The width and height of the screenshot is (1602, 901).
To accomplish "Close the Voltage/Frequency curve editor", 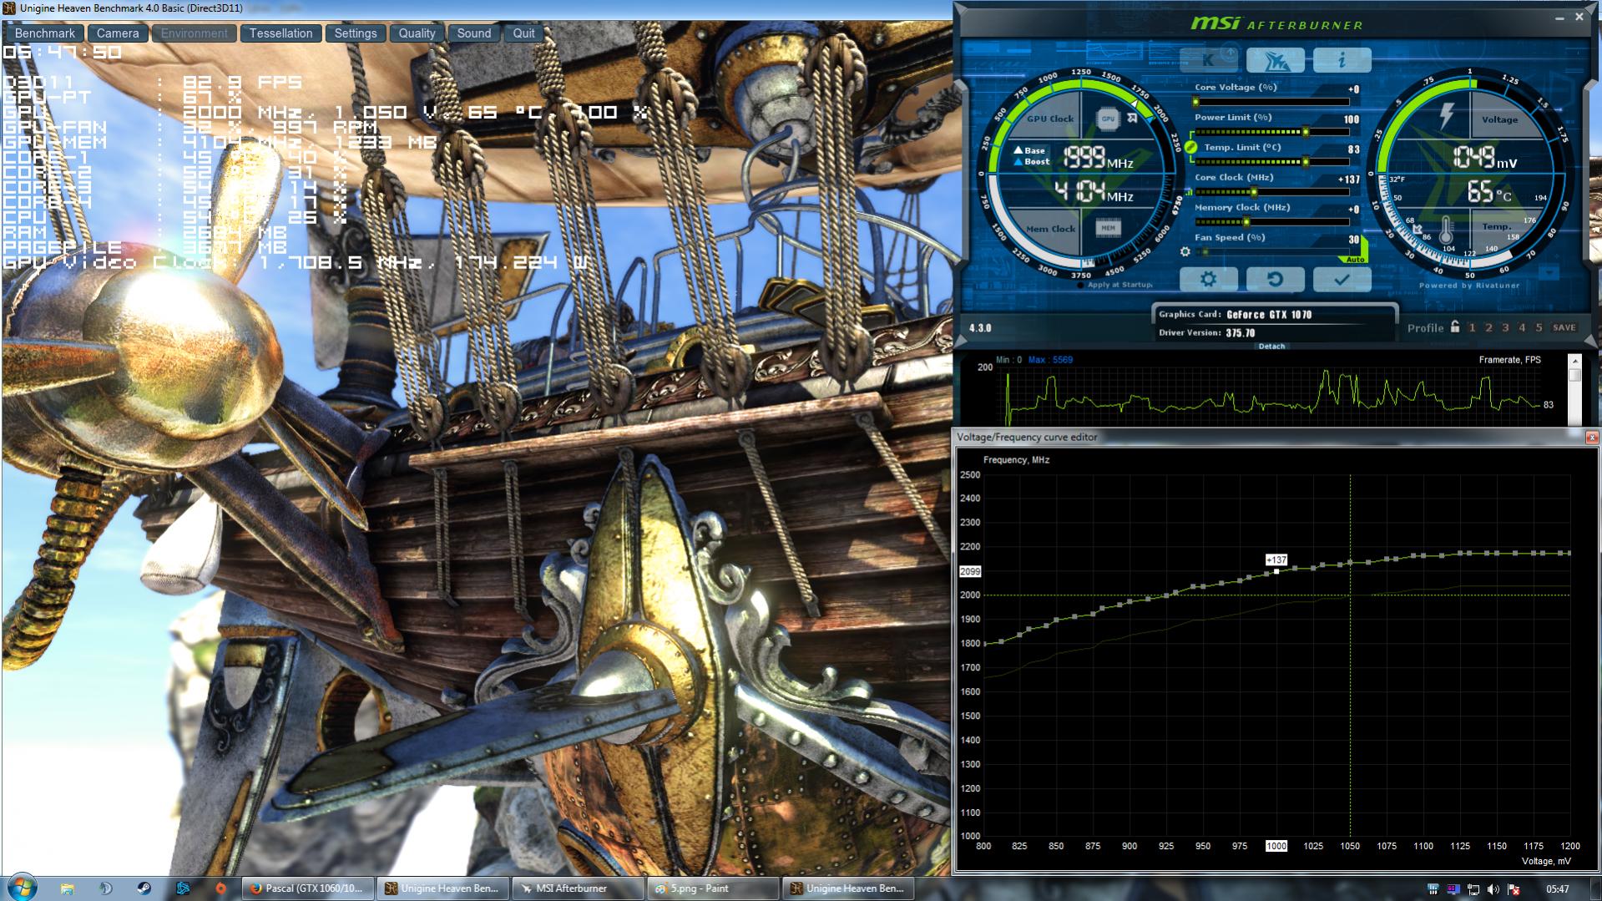I will point(1592,437).
